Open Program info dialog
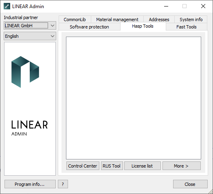Screen dimensions: 213x194 tap(30, 184)
